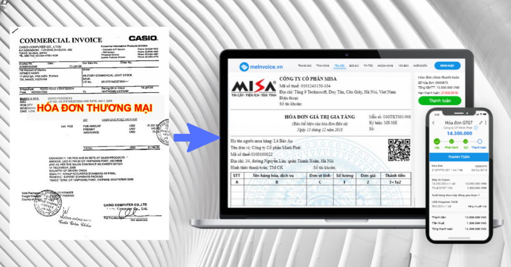Click the HÓA ĐƠN THƯƠNG MẠI red label
511x267 pixels.
tap(94, 108)
